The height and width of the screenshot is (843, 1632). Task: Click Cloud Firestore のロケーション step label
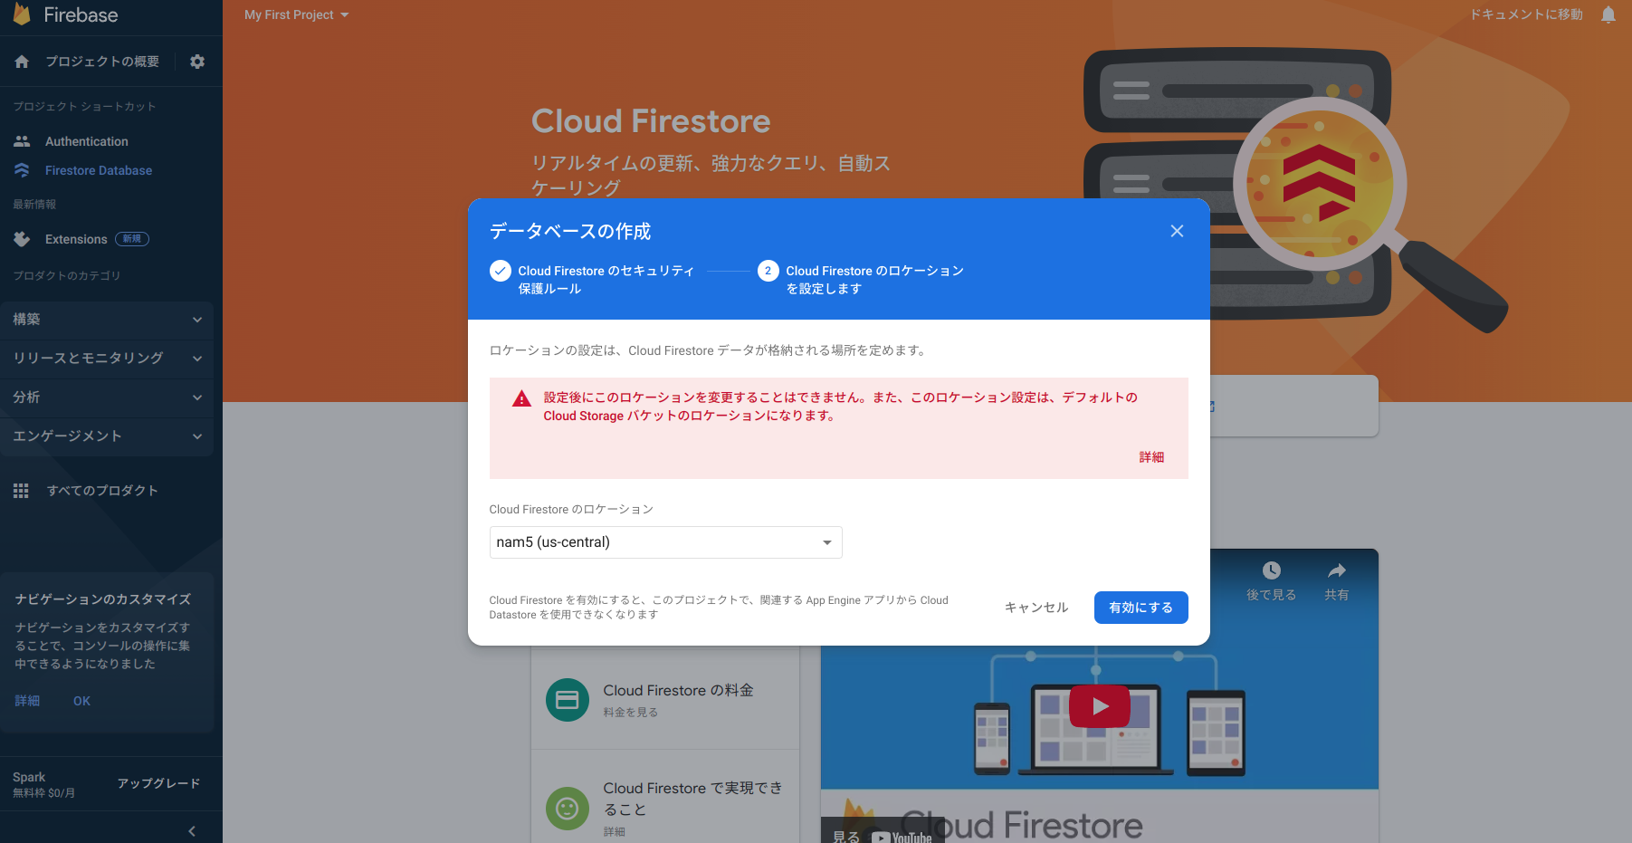click(874, 280)
